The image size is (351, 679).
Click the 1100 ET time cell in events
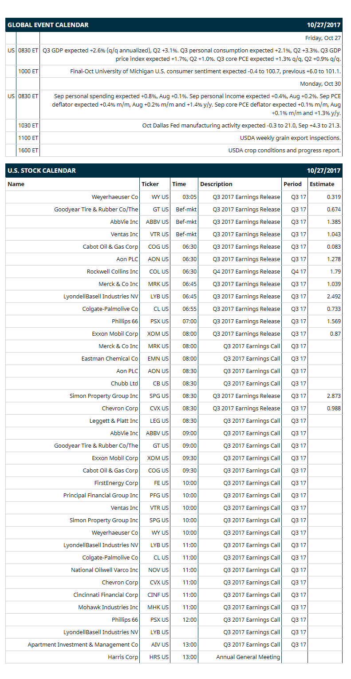(x=28, y=138)
